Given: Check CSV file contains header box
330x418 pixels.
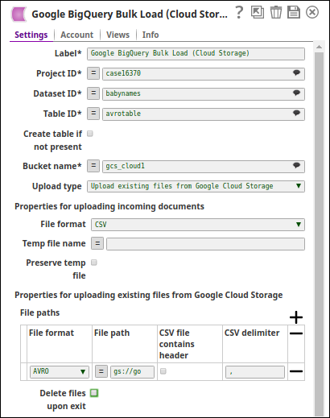Looking at the screenshot, I should [x=163, y=371].
